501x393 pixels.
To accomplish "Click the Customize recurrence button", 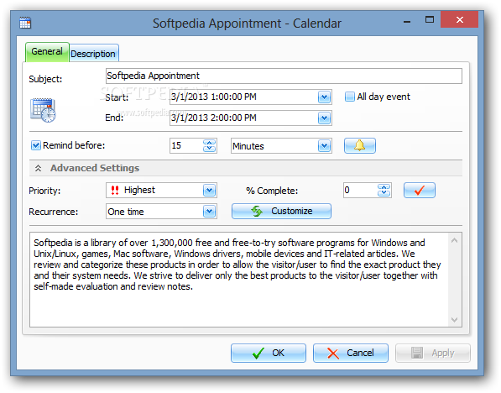I will click(x=281, y=211).
